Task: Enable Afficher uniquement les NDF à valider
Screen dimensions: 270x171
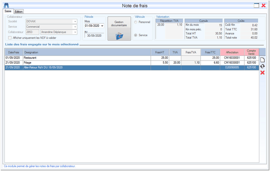Action: (x=10, y=38)
